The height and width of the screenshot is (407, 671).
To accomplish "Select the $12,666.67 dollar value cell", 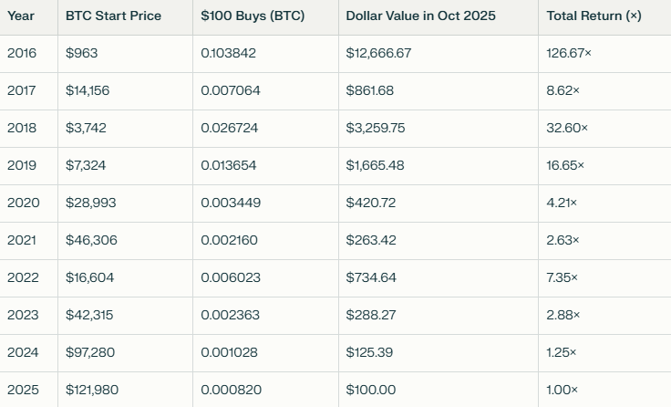I will (378, 54).
